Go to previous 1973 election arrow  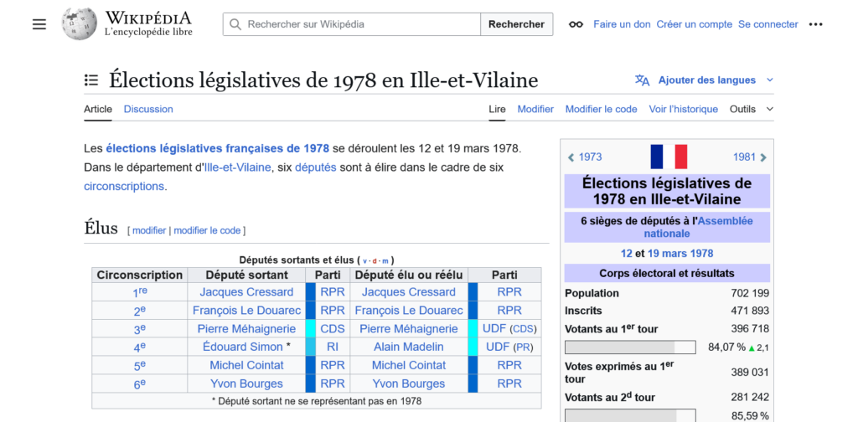coord(571,157)
